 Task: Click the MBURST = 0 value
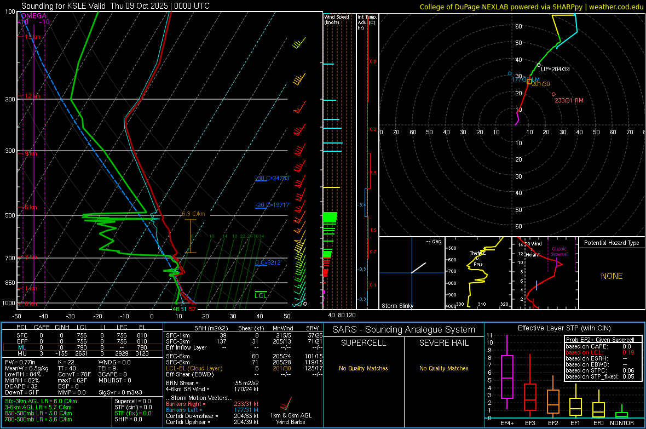click(115, 380)
